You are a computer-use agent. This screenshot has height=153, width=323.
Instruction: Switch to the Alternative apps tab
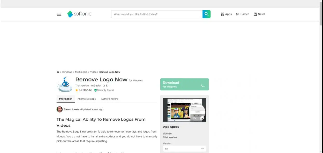87,99
